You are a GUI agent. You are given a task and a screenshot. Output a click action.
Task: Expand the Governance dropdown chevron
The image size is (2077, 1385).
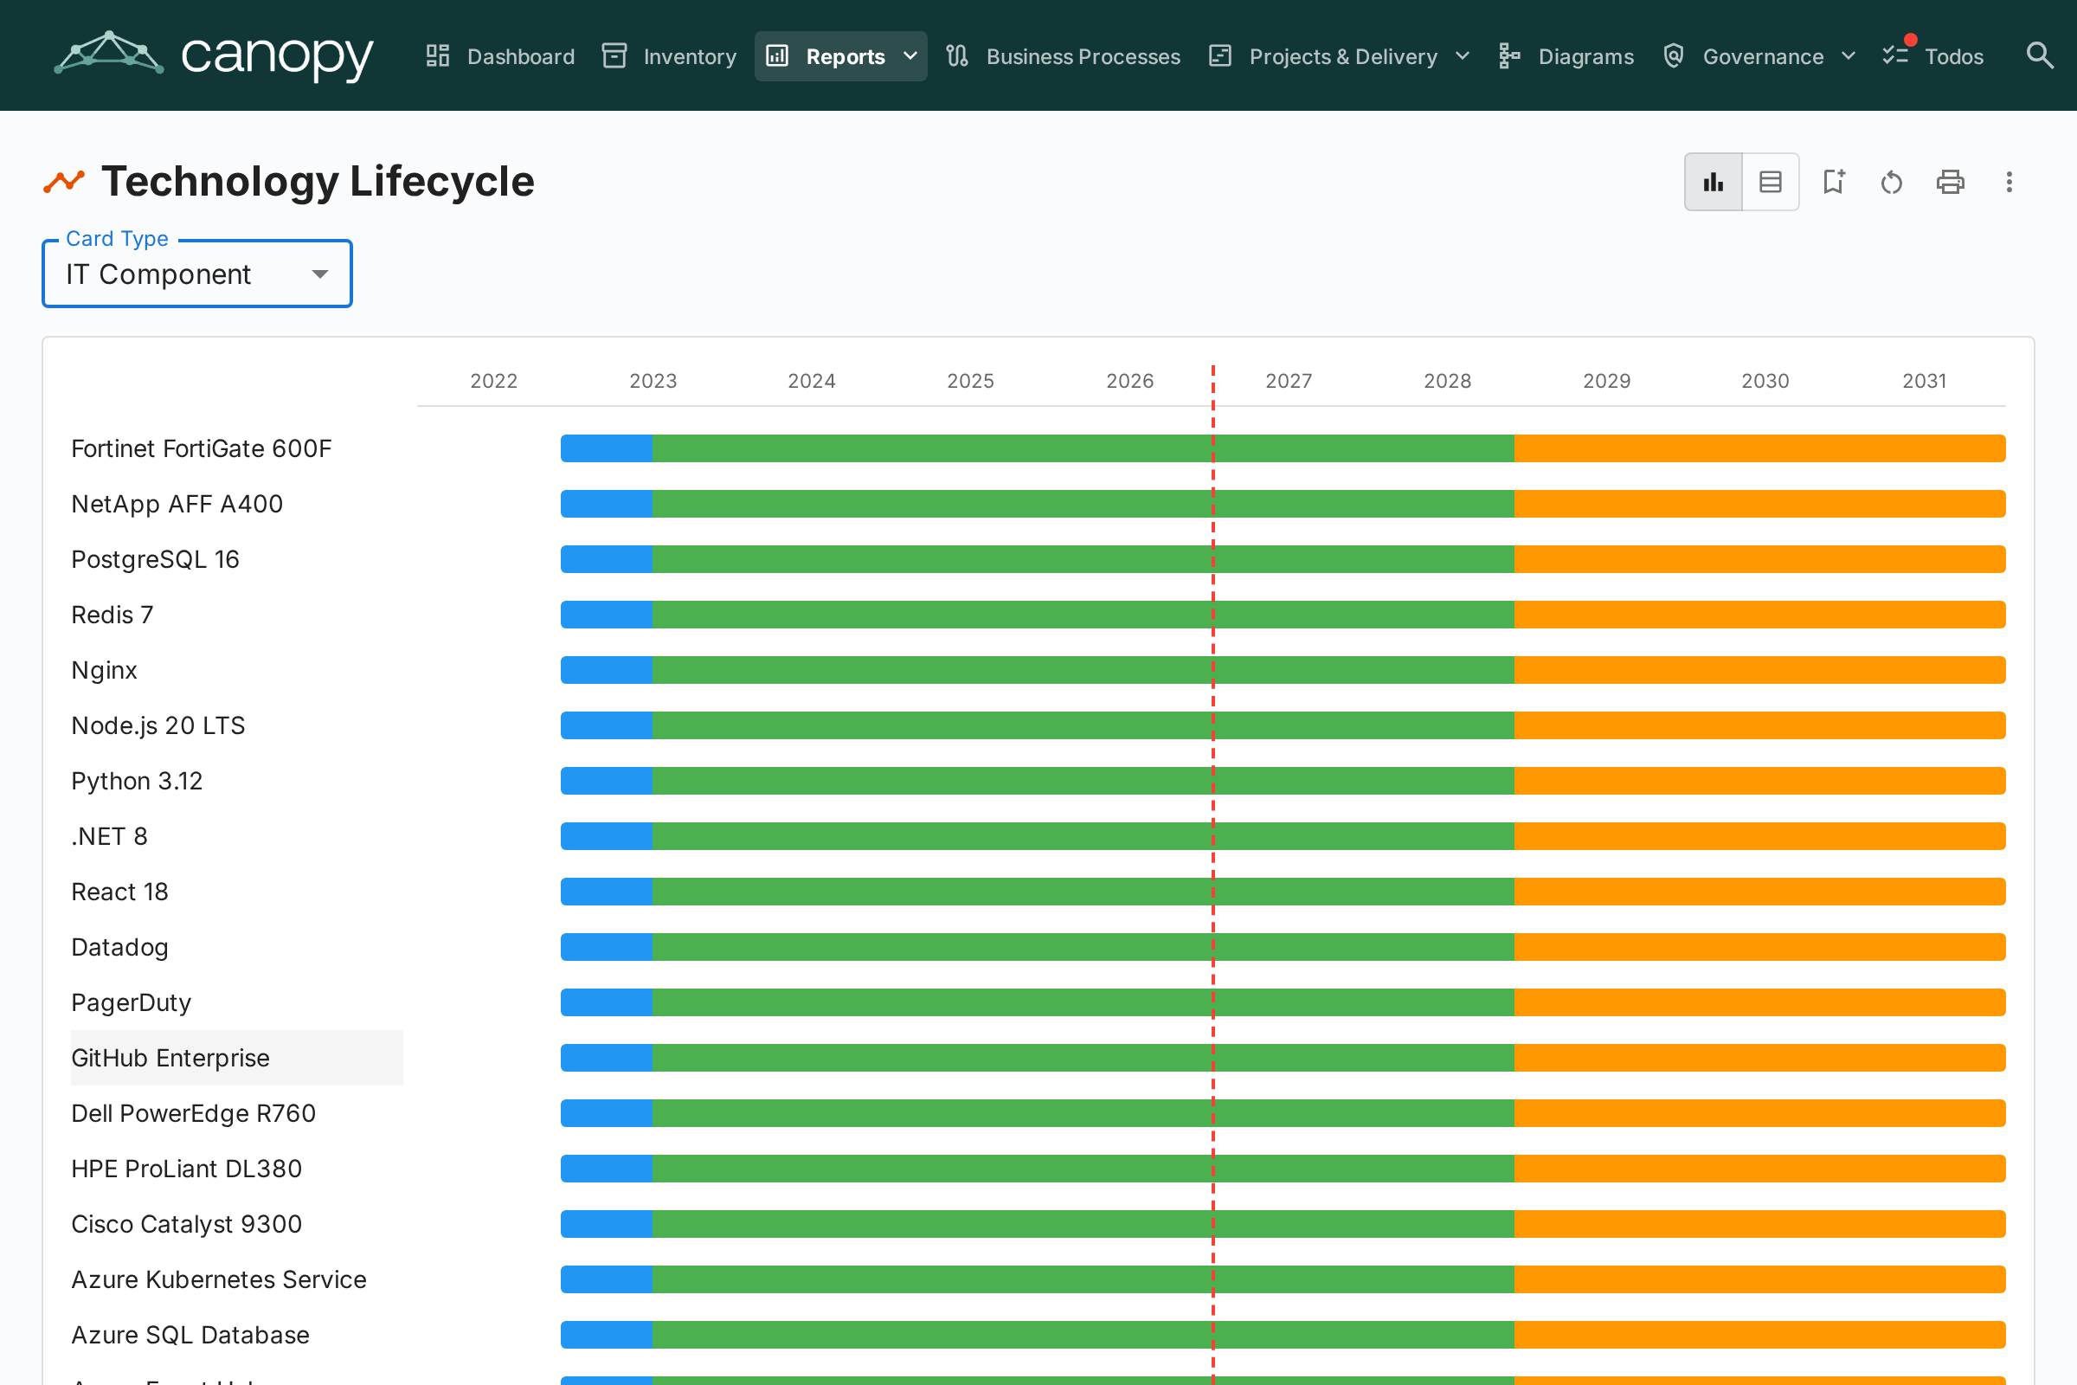pos(1849,56)
